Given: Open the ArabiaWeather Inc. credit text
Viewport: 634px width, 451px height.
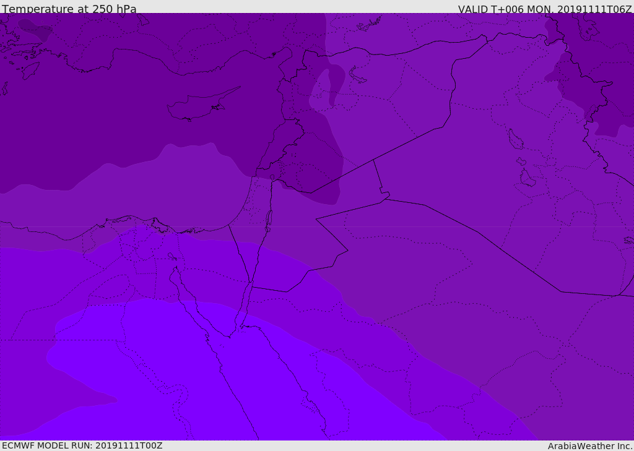Looking at the screenshot, I should pos(590,445).
